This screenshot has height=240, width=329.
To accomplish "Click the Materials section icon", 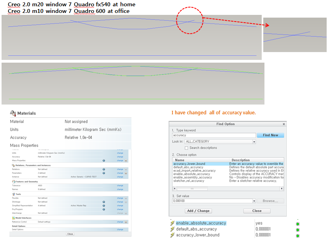I will coord(13,114).
